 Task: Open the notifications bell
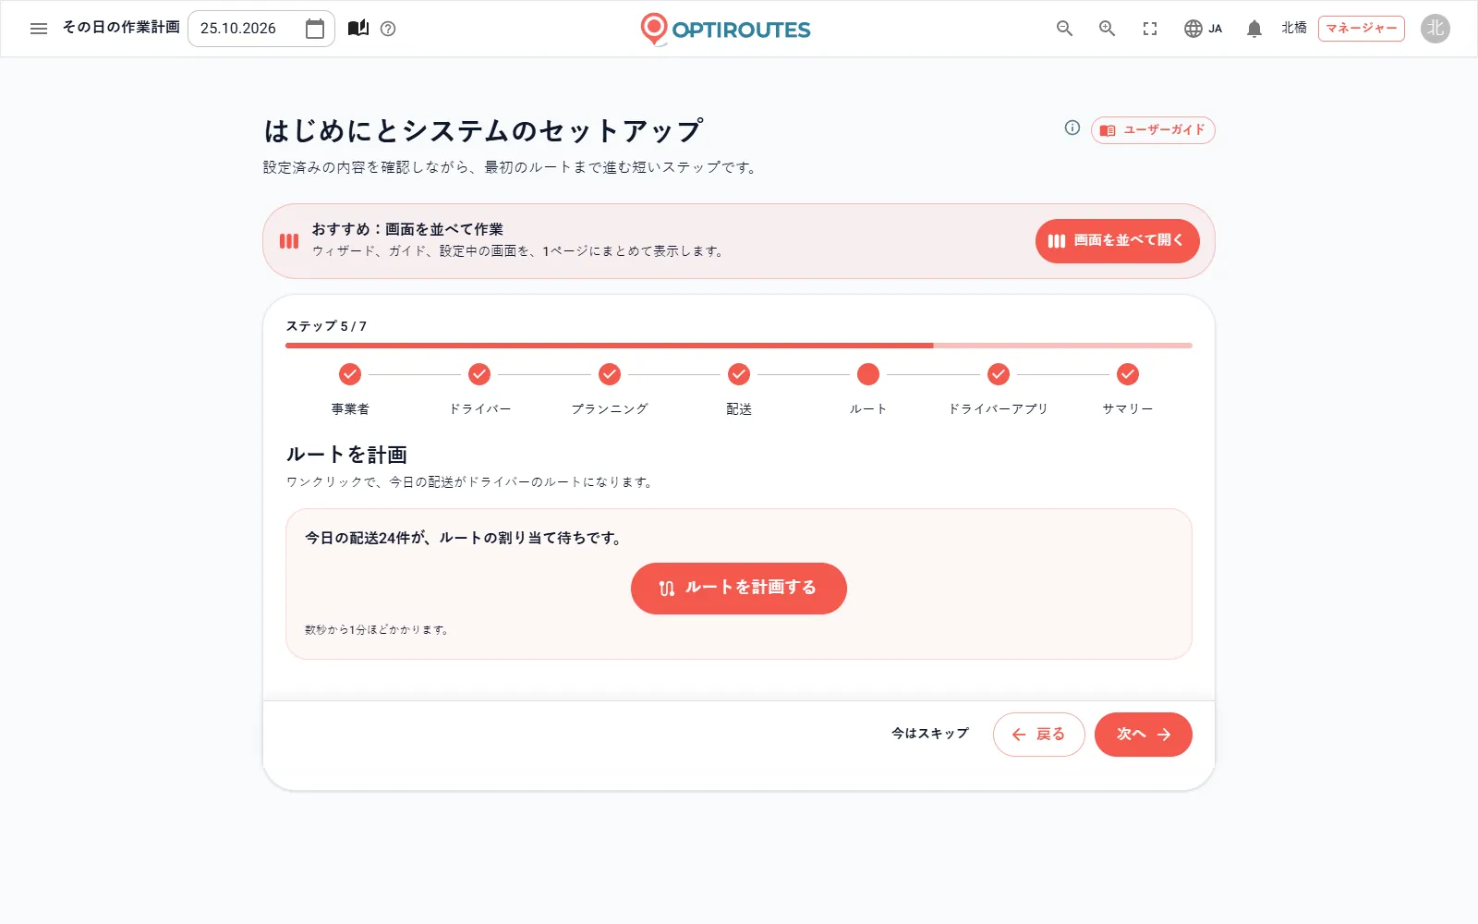1254,29
